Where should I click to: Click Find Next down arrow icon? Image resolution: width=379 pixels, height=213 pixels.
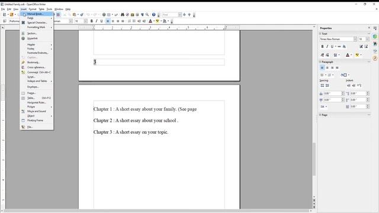click(184, 15)
